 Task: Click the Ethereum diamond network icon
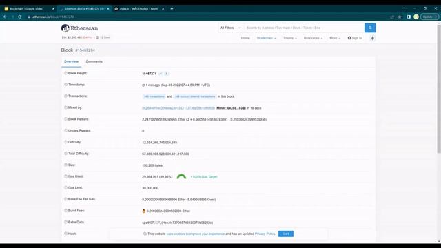click(x=373, y=38)
